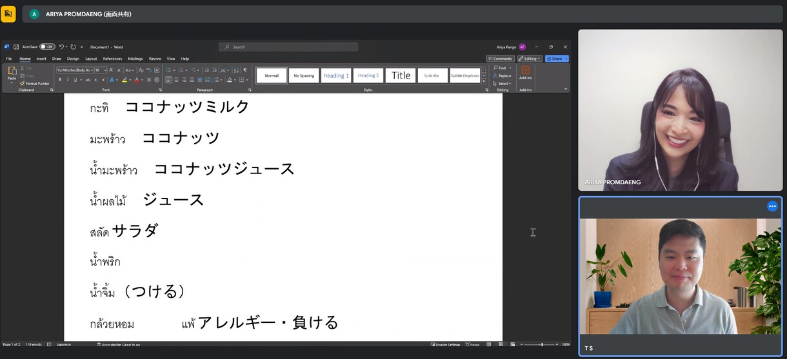The height and width of the screenshot is (359, 787).
Task: Switch to the References tab
Action: click(x=112, y=59)
